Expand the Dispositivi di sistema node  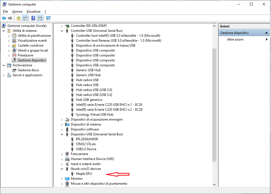[x=62, y=124]
